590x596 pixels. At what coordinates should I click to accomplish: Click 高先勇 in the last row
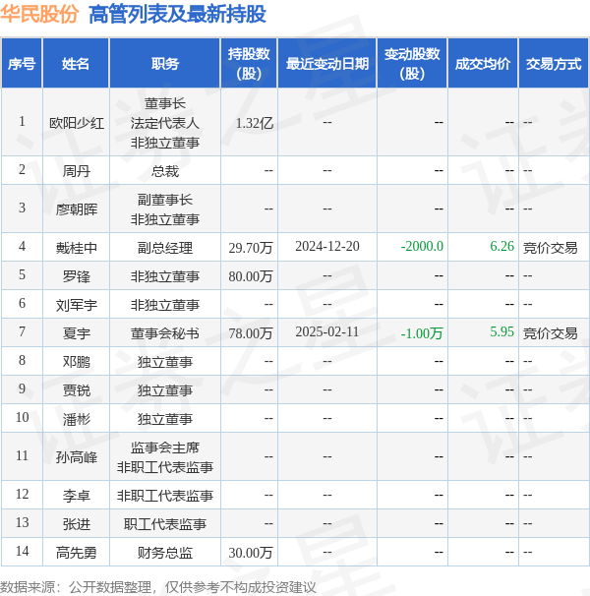(76, 553)
